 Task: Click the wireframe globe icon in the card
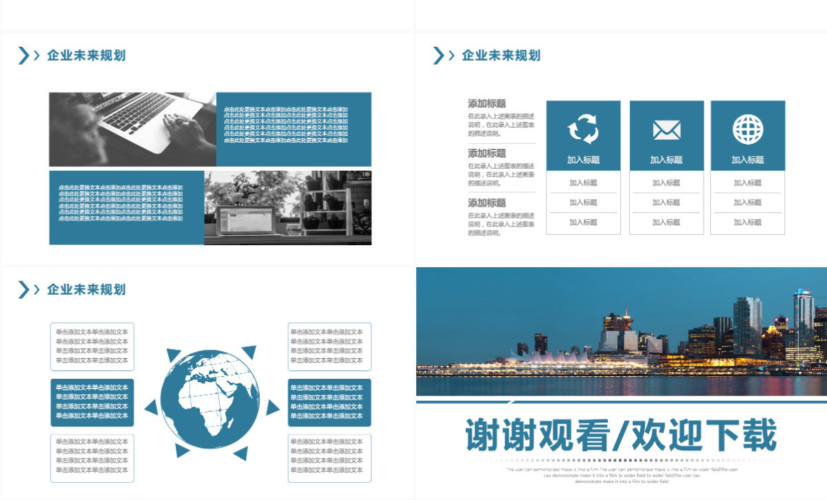pyautogui.click(x=748, y=129)
